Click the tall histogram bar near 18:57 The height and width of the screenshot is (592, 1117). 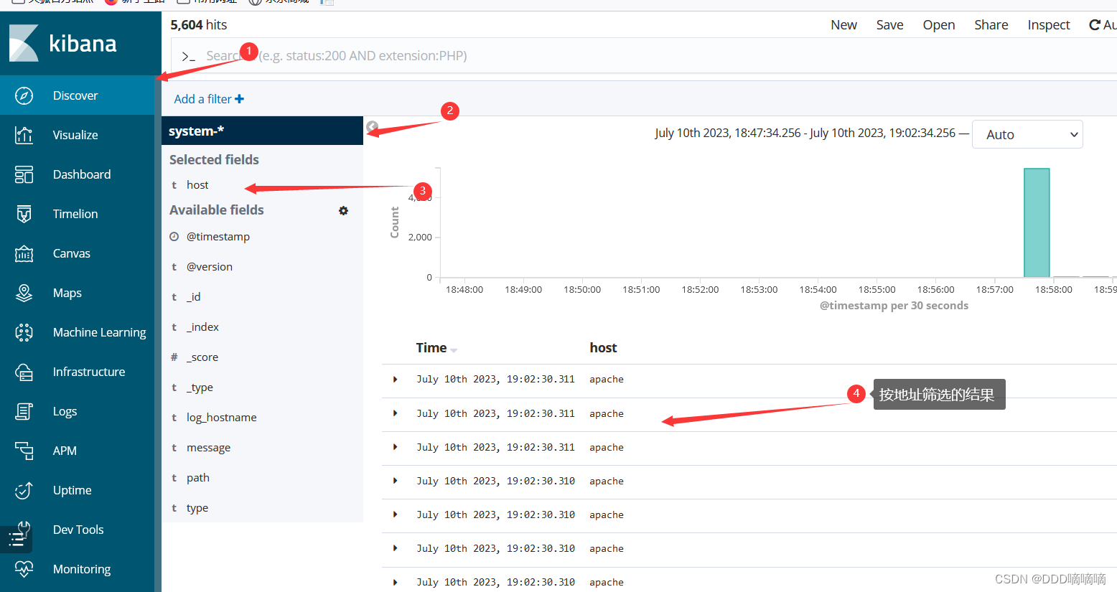coord(1037,222)
